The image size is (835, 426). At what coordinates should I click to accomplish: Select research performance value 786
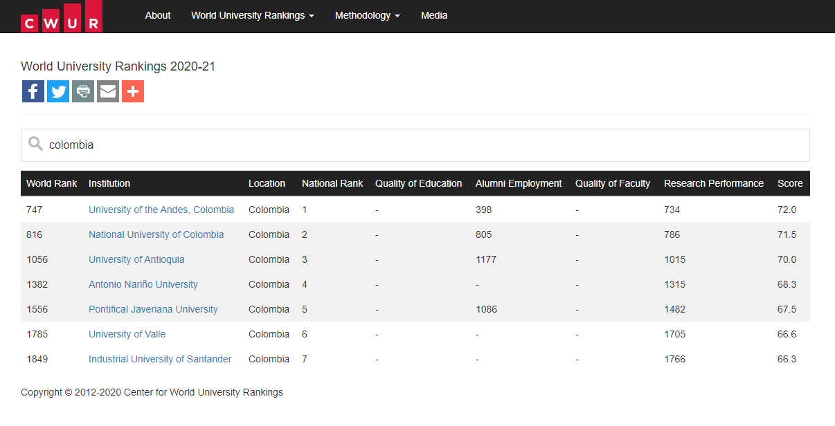click(x=672, y=234)
